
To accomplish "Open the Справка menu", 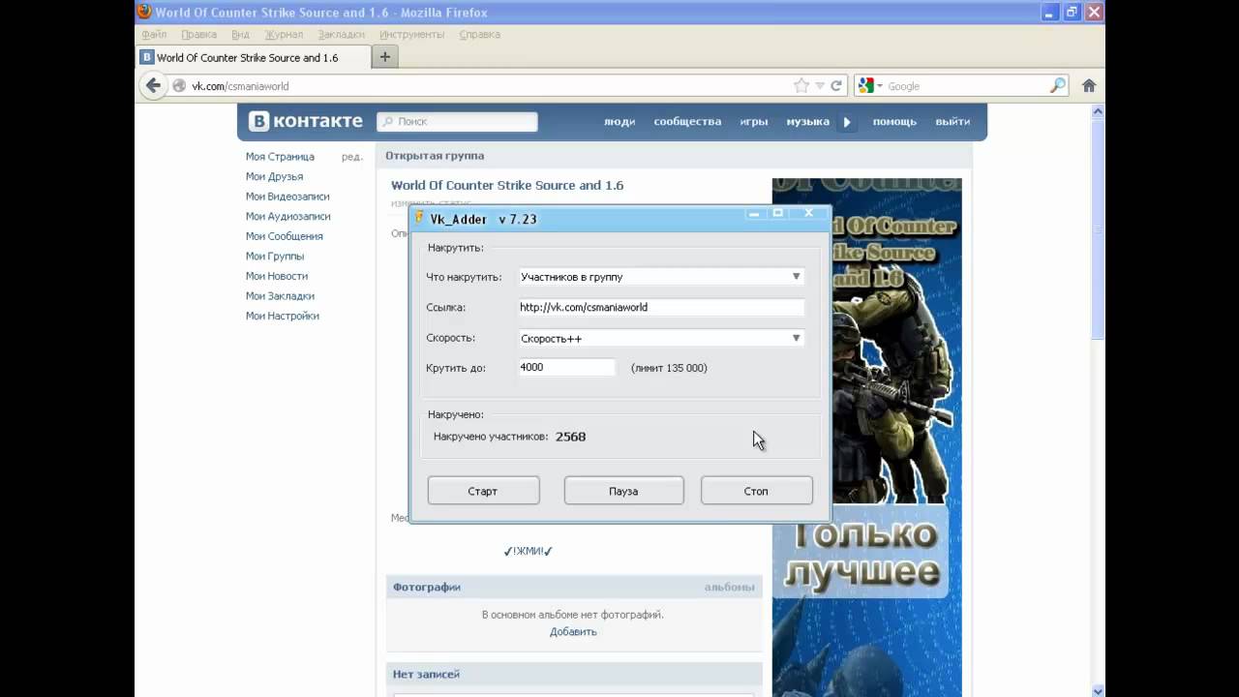I will (x=479, y=34).
